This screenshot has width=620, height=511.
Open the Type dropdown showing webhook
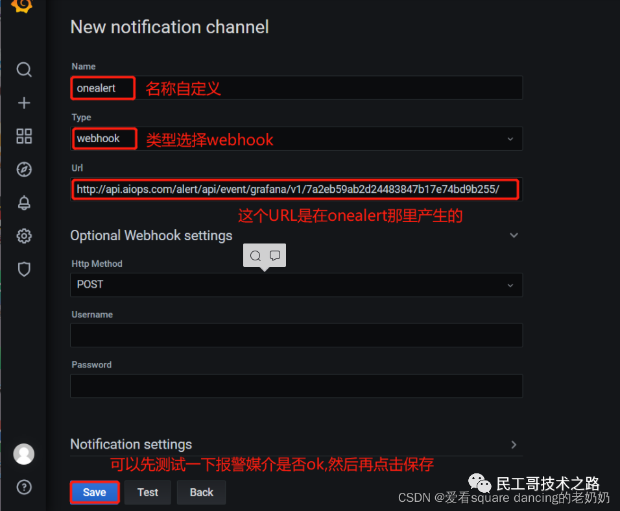(x=296, y=138)
